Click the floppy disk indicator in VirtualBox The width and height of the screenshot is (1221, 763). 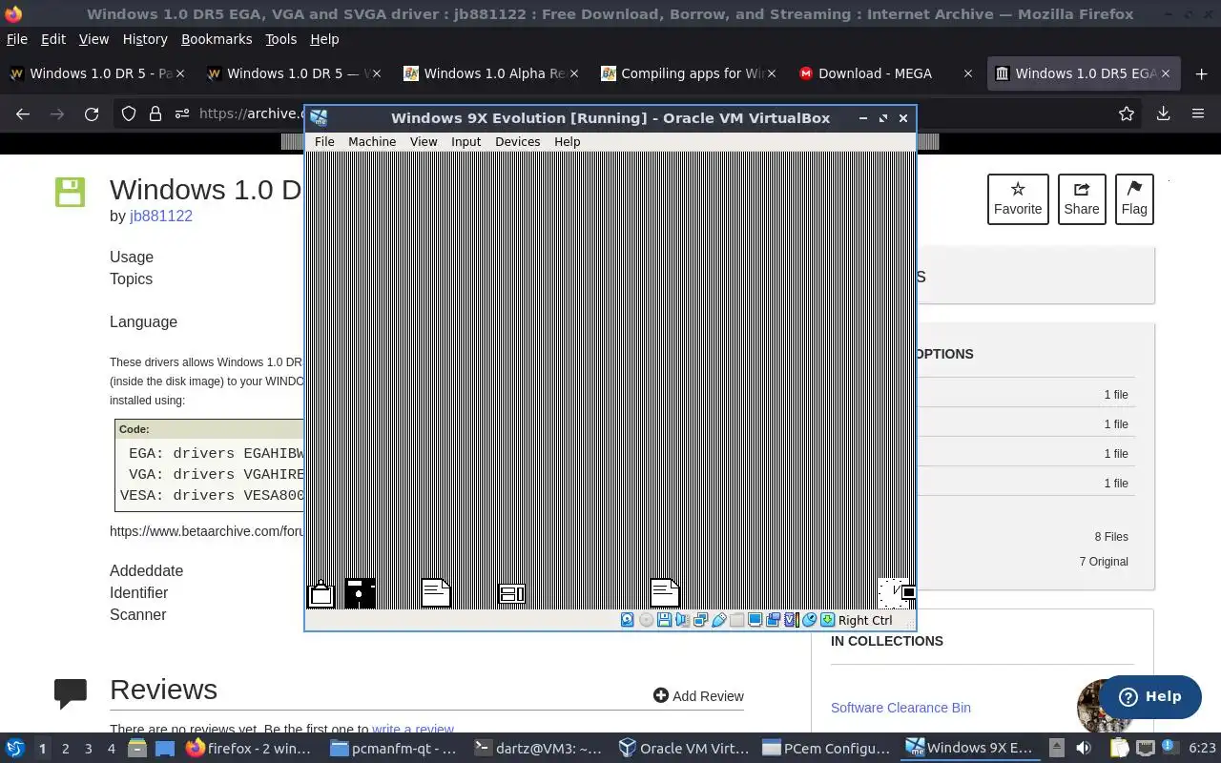click(664, 620)
